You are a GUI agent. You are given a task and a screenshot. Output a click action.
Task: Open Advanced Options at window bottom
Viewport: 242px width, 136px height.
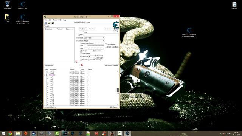(50, 107)
